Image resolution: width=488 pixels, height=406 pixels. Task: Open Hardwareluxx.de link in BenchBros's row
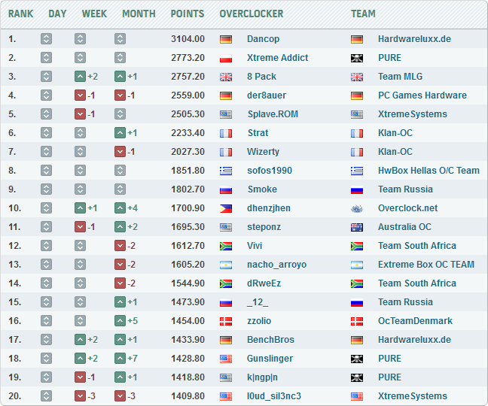414,340
